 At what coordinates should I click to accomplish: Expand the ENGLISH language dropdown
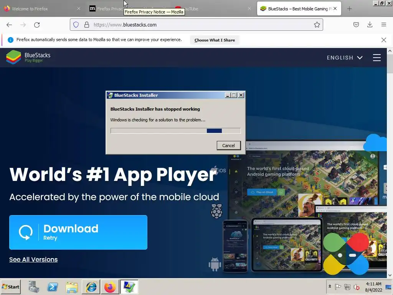345,58
